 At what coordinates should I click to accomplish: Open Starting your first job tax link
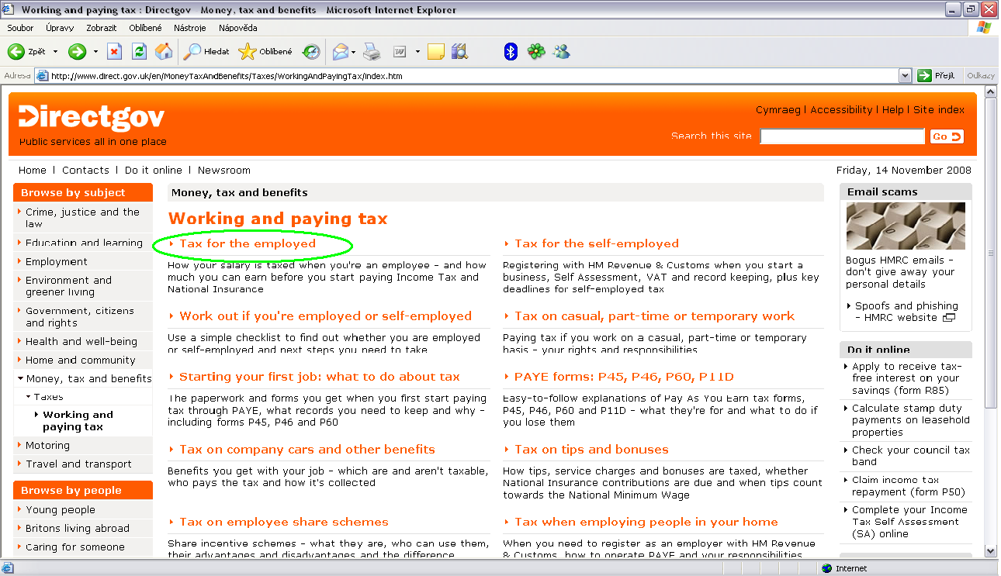click(320, 377)
